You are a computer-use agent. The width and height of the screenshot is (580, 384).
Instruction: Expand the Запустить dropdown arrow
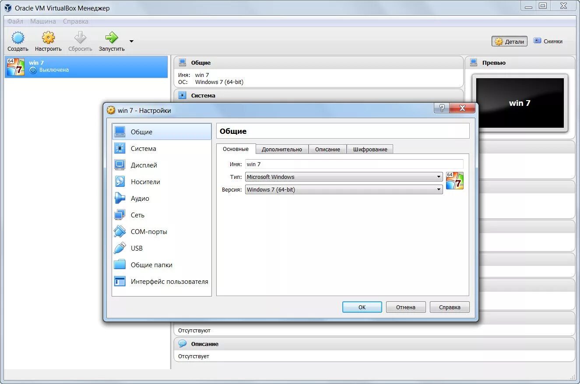pyautogui.click(x=131, y=42)
